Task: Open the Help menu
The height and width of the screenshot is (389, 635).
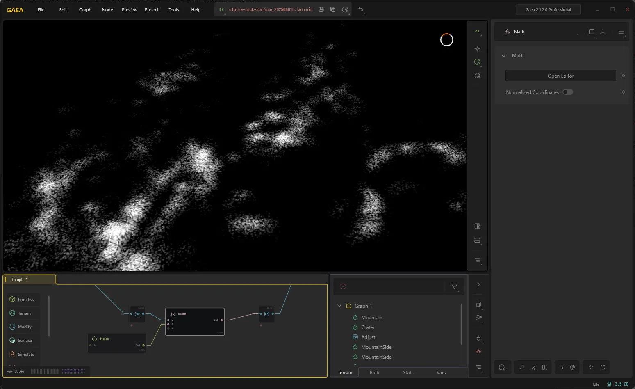Action: click(196, 10)
